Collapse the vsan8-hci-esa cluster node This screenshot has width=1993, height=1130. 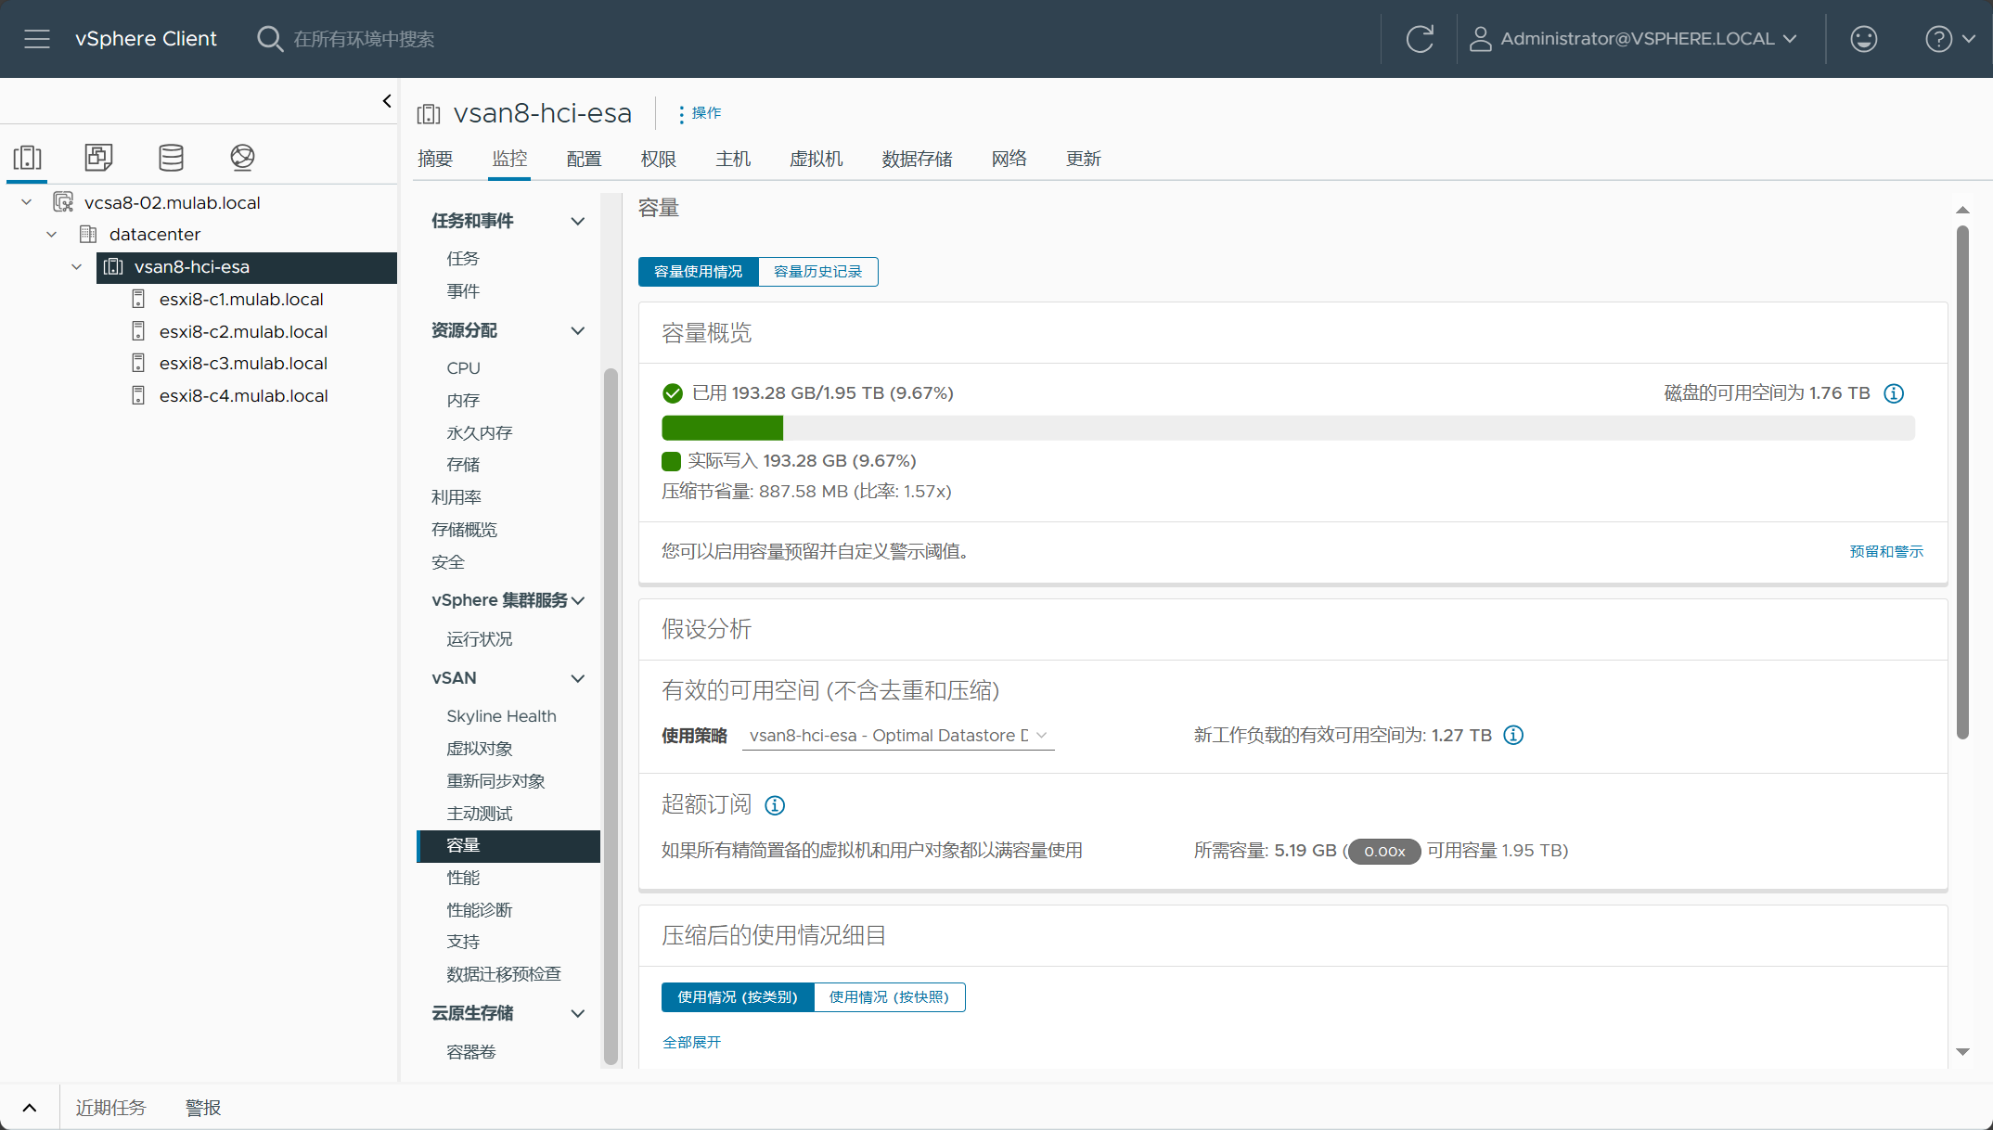pos(77,267)
